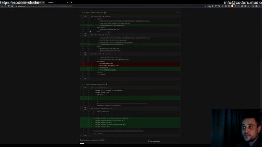This screenshot has height=147, width=262.
Task: Open the Chrome three-dot menu
Action: [260, 6]
